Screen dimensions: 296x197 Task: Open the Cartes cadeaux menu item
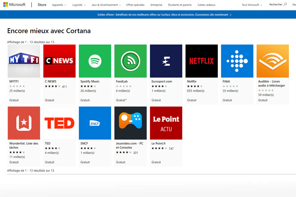tap(206, 5)
